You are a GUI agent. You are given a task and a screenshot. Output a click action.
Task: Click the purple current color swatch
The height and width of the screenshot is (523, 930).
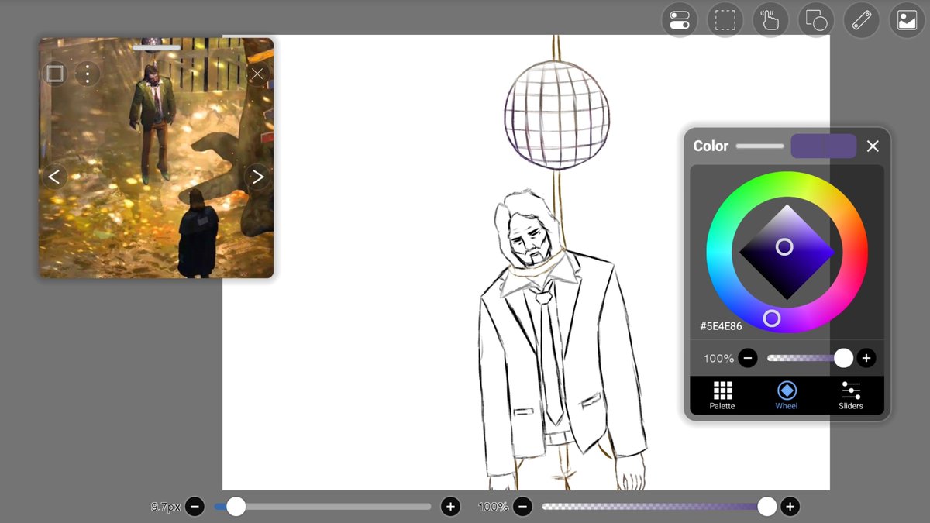[823, 146]
